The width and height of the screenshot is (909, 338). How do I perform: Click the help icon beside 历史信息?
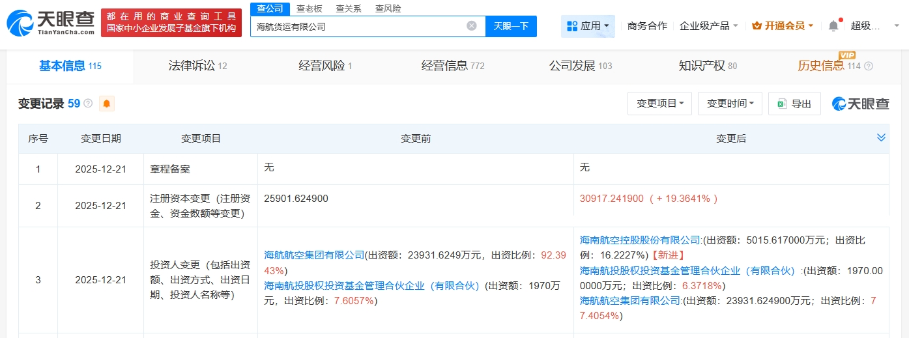(868, 66)
